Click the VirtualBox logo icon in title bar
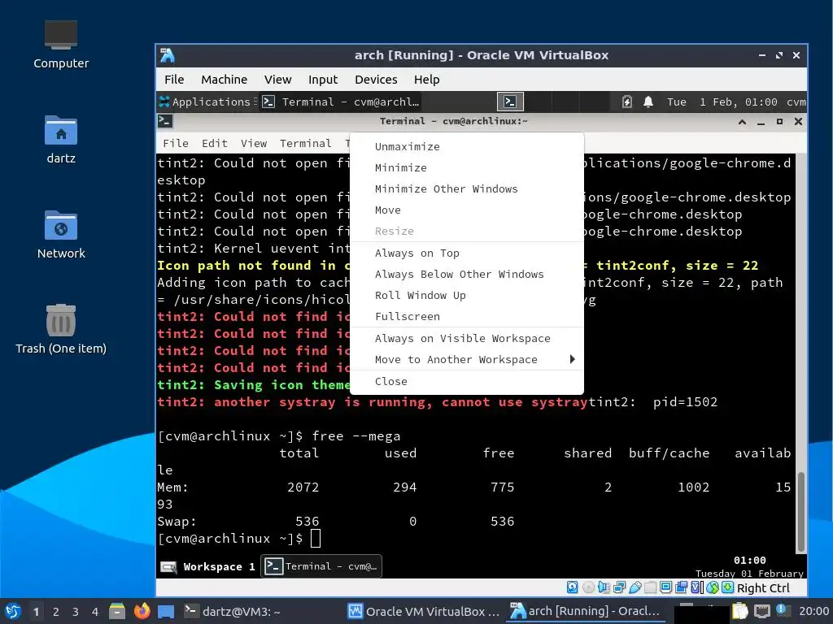Image resolution: width=833 pixels, height=624 pixels. [168, 55]
